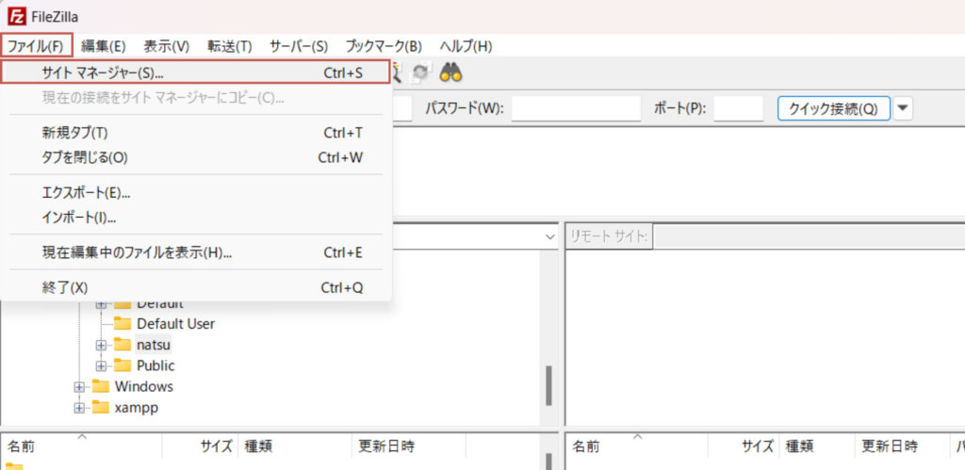Click the xampp folder icon
Image resolution: width=965 pixels, height=470 pixels.
point(101,408)
